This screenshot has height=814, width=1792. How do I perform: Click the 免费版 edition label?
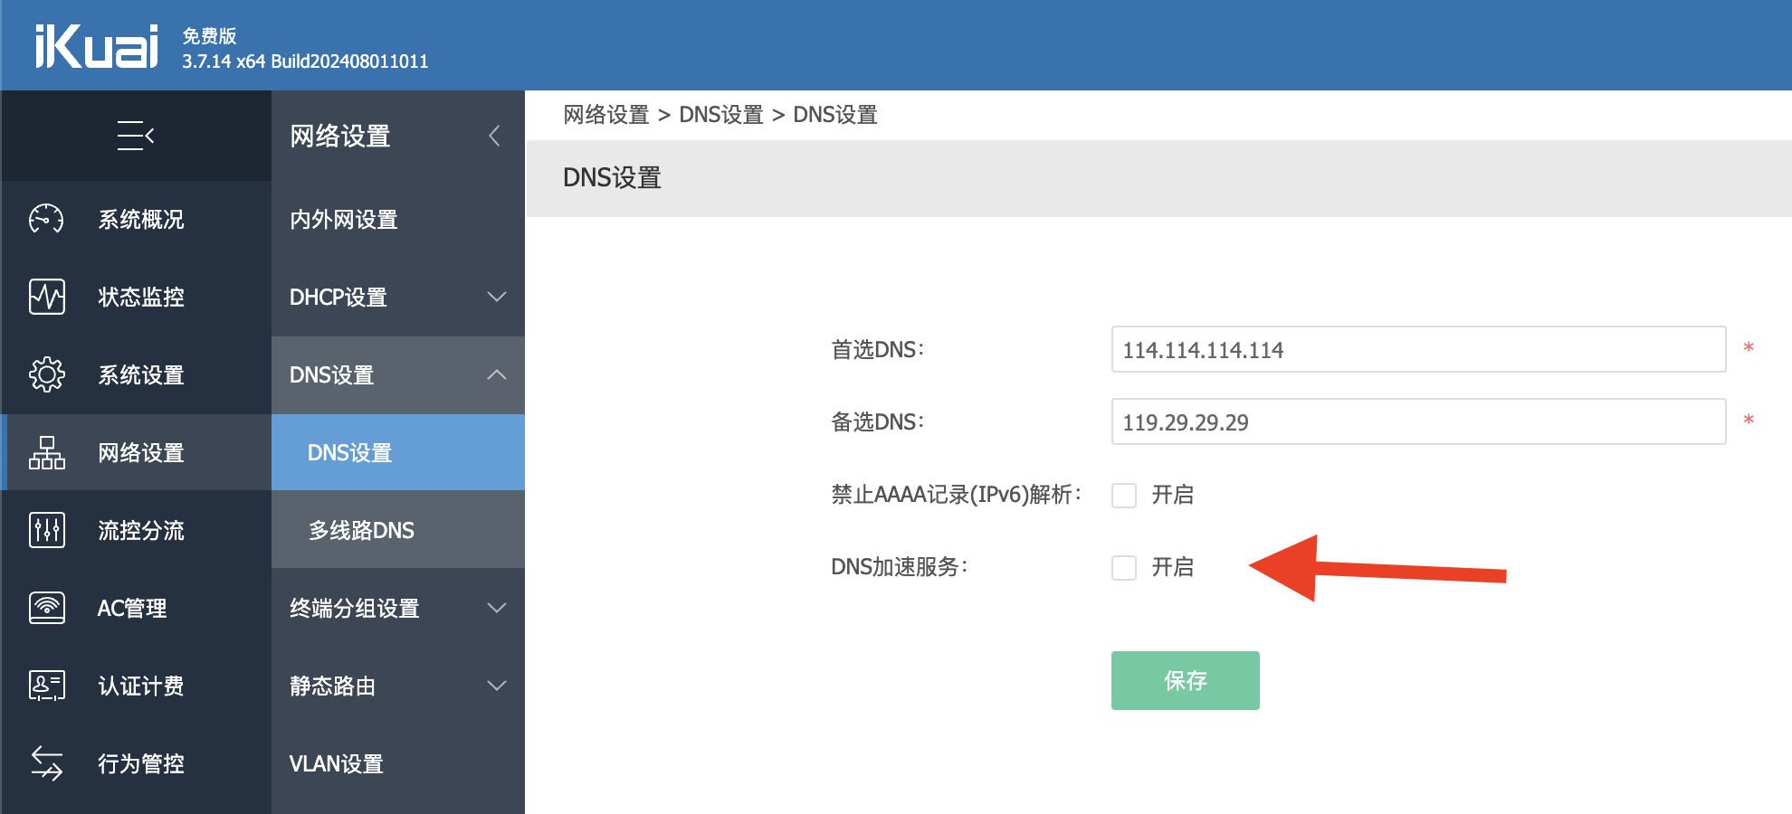point(209,36)
